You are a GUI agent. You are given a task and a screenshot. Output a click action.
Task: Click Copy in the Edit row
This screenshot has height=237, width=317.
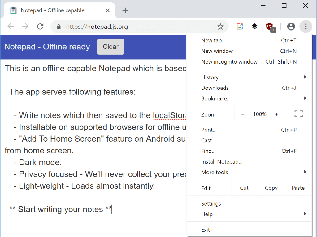pos(271,188)
